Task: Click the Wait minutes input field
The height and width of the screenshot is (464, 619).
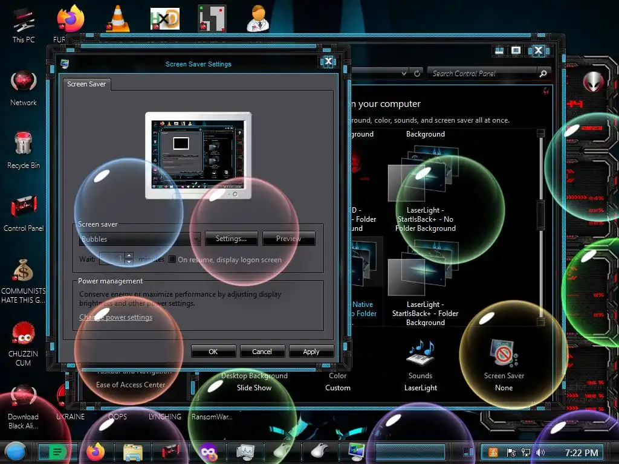Action: [x=112, y=259]
